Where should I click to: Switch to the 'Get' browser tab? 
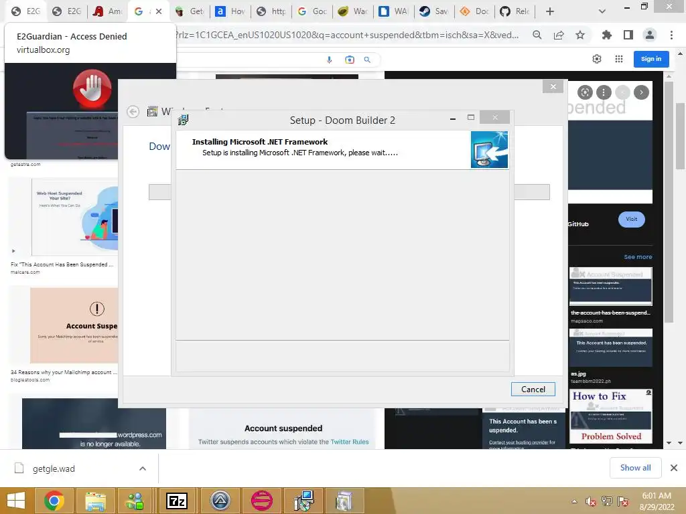click(x=189, y=11)
